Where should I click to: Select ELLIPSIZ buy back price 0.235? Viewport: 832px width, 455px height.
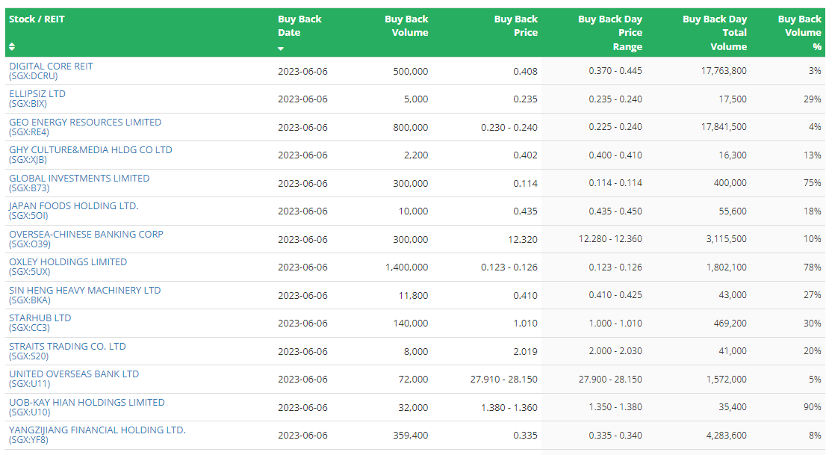coord(525,99)
